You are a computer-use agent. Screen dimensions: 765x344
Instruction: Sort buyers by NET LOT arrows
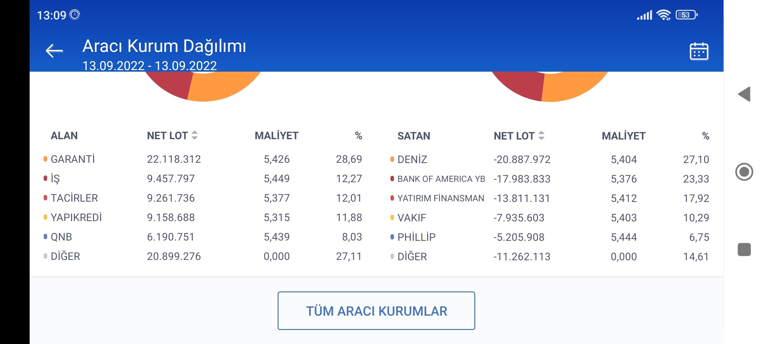195,135
